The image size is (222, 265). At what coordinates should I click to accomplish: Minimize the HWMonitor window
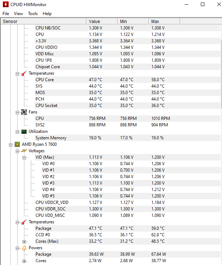pos(186,4)
